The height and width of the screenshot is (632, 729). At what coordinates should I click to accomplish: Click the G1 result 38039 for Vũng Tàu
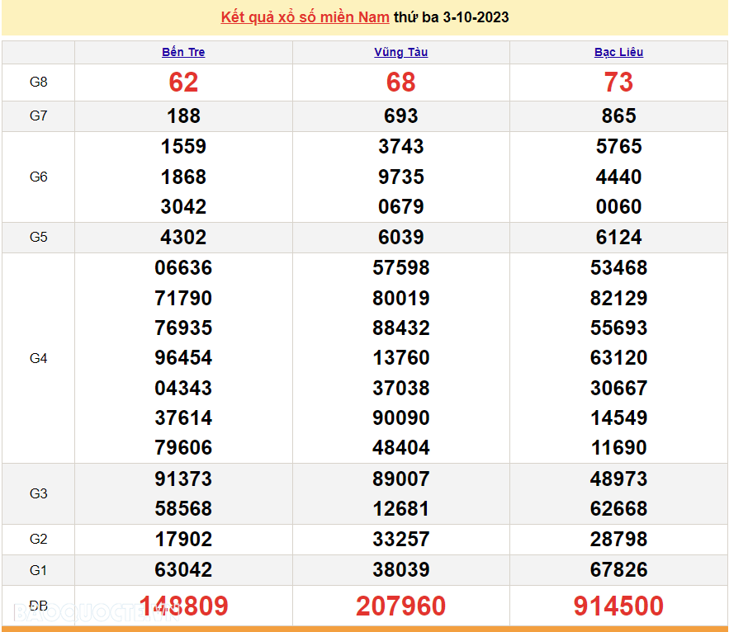click(x=400, y=569)
